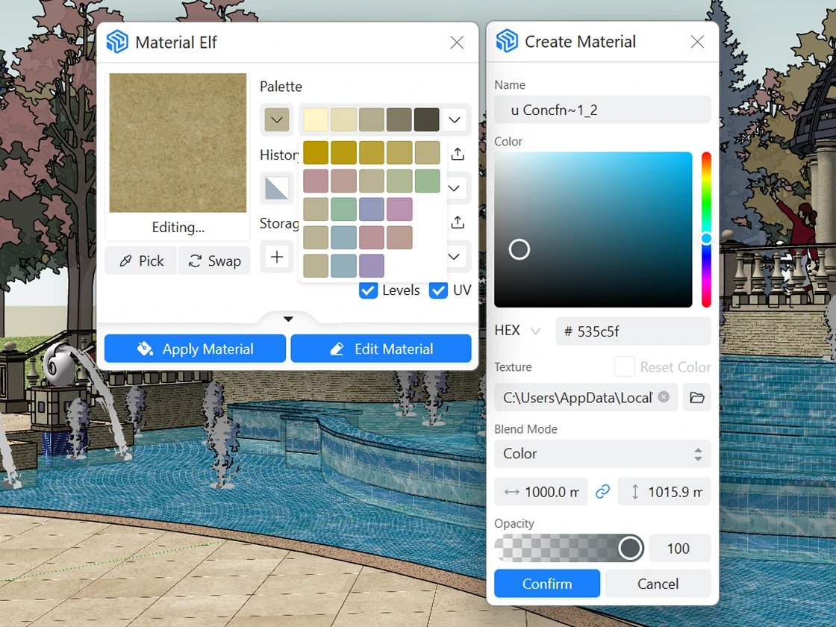Viewport: 836px width, 627px height.
Task: Toggle the aspect ratio link icon
Action: coord(602,492)
